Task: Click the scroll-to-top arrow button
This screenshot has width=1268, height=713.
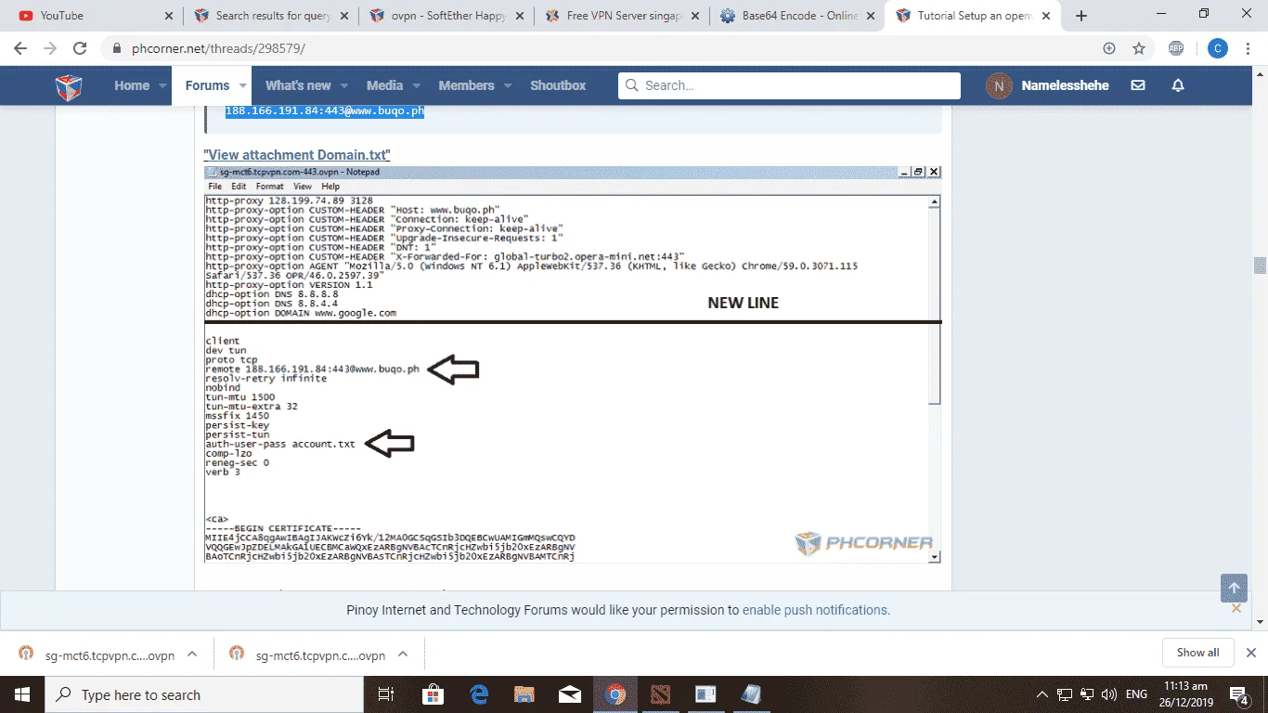Action: point(1234,588)
